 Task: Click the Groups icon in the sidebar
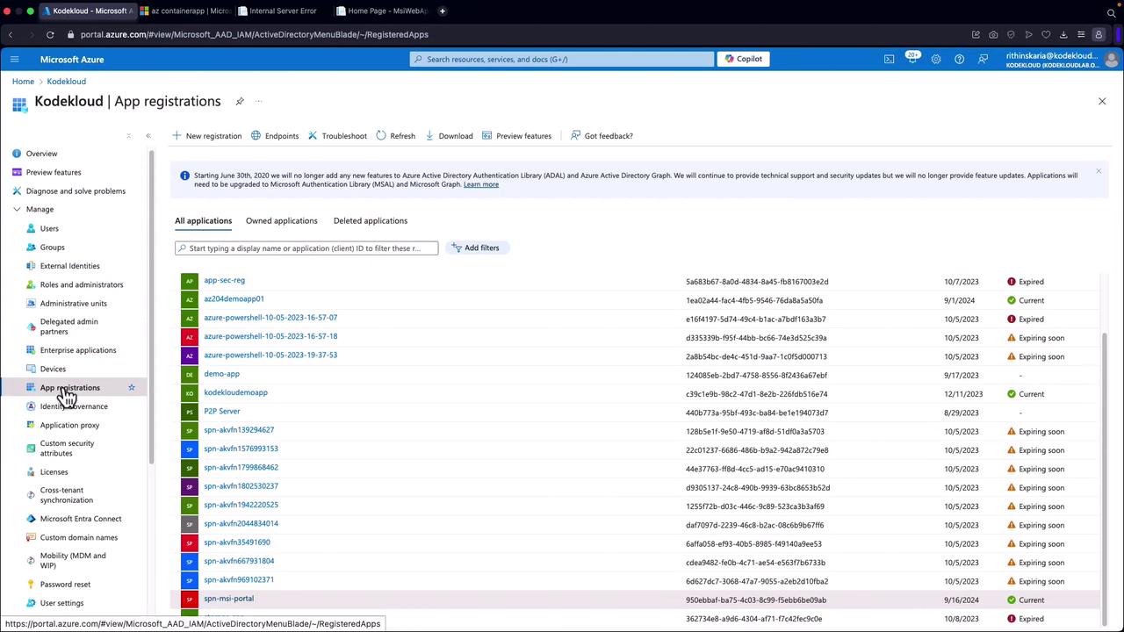(31, 247)
